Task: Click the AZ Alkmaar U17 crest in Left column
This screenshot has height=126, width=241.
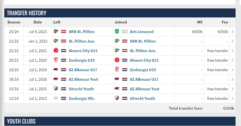Action: click(56, 70)
